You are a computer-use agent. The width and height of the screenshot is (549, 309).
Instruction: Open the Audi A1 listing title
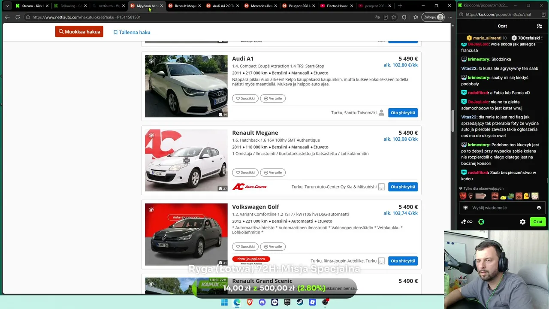(x=243, y=59)
